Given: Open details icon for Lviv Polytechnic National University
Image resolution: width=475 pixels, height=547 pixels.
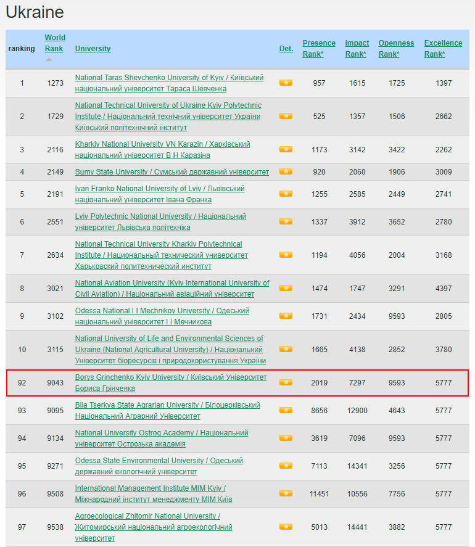Looking at the screenshot, I should click(286, 221).
